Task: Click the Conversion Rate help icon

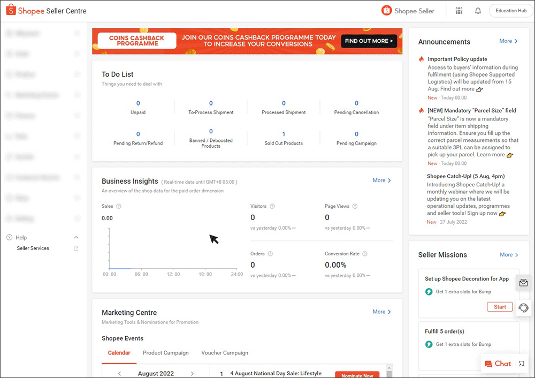Action: [364, 254]
